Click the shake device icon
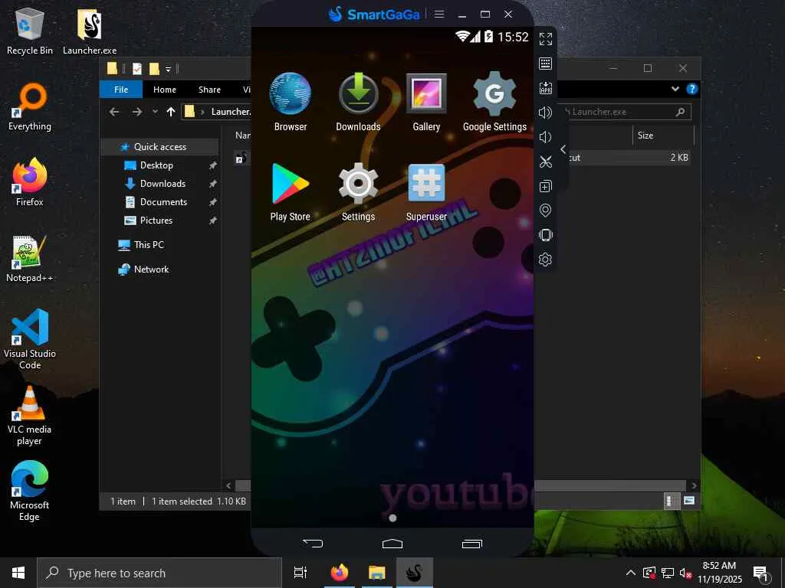Screen dimensions: 785x588 pyautogui.click(x=546, y=235)
